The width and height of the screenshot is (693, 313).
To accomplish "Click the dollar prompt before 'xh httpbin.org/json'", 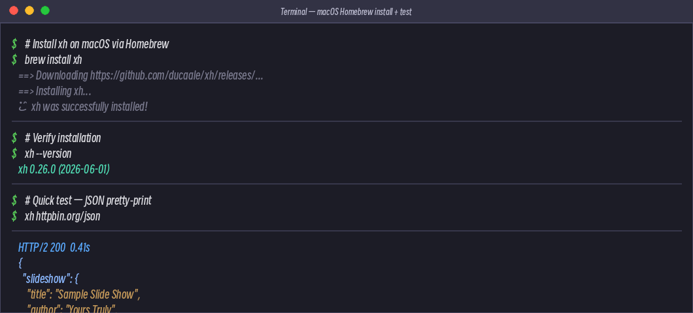I will (x=14, y=216).
